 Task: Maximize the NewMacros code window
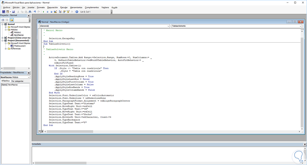click(295, 22)
